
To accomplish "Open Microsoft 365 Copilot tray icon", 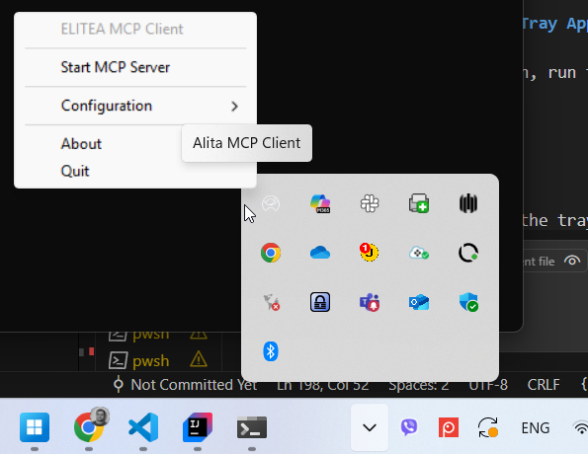I will [320, 203].
